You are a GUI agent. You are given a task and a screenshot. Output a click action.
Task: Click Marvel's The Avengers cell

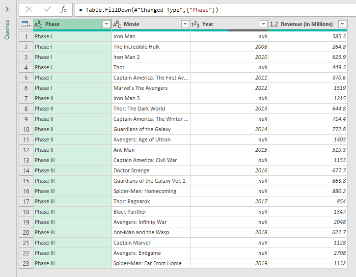click(x=151, y=88)
